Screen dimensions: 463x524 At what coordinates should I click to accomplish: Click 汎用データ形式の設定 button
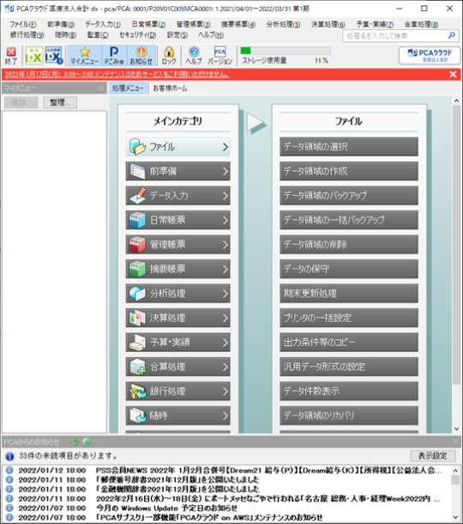tap(349, 367)
